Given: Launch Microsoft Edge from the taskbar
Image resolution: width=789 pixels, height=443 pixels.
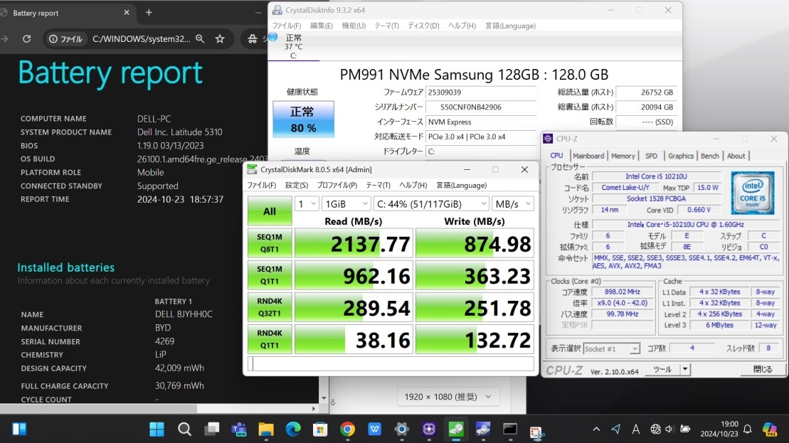Looking at the screenshot, I should pos(293,429).
